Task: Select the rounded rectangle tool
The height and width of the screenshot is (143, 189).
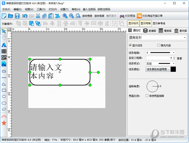Action: click(x=4, y=96)
